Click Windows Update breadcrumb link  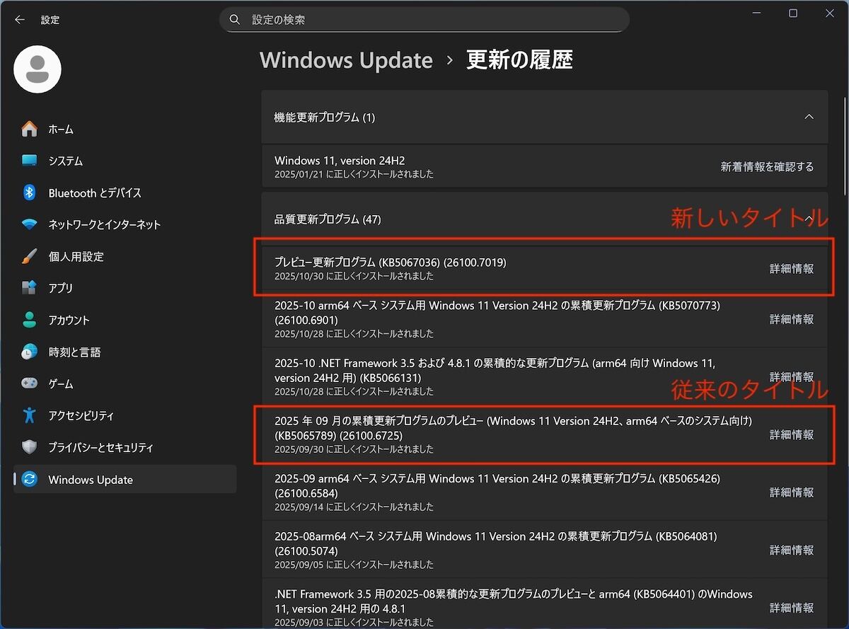click(346, 60)
